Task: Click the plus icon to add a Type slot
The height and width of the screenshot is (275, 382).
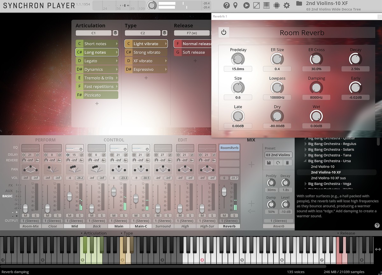Action: (146, 78)
